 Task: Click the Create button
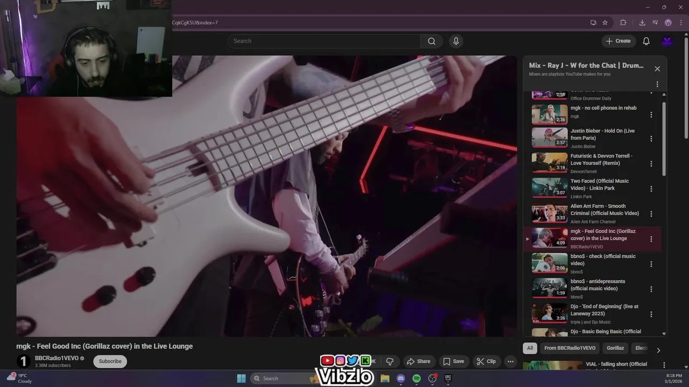[x=618, y=41]
